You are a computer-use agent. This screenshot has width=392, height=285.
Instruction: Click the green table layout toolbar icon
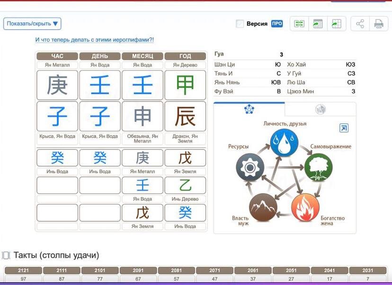[x=300, y=24]
